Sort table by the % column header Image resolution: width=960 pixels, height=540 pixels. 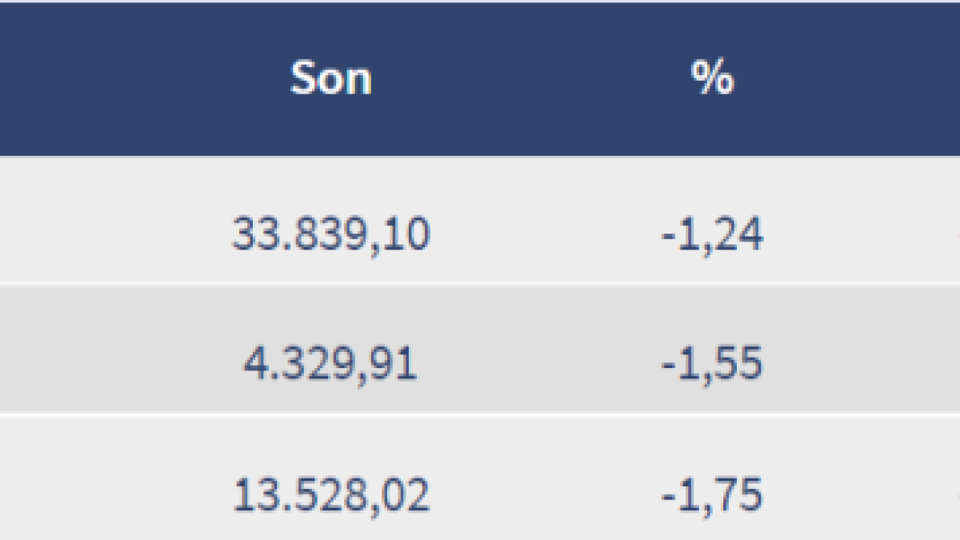click(x=712, y=79)
